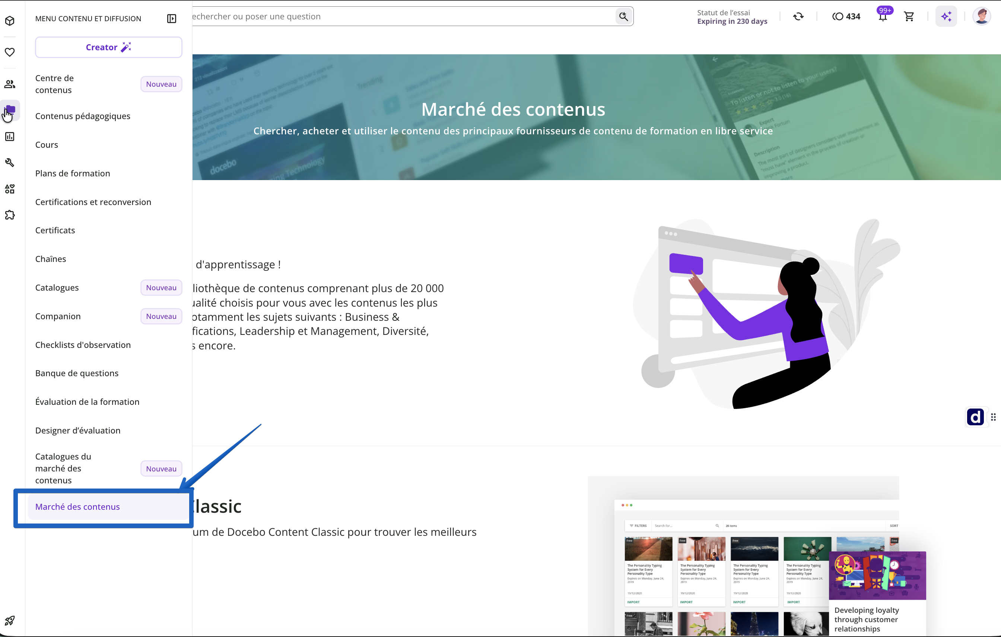Open Centre de contenus menu item

(108, 84)
